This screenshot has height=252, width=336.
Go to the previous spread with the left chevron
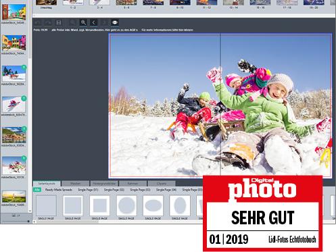(94, 22)
